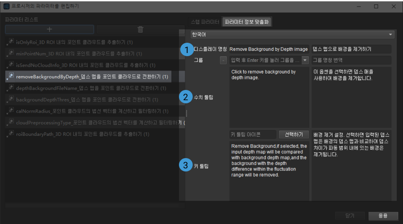This screenshot has width=403, height=224.
Task: Click the 수치 툴팁 label
Action: click(204, 97)
